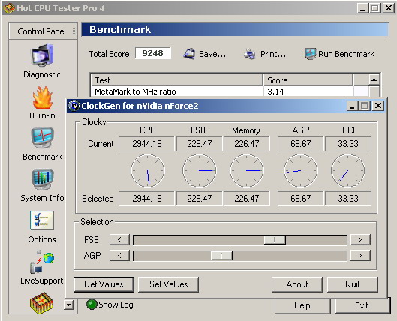Click the results list scroll-up arrow
Screen dimensions: 397x321
coord(374,80)
